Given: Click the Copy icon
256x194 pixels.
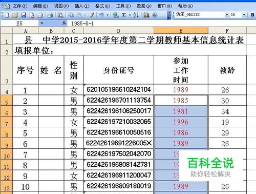Looking at the screenshot, I should 71,15.
